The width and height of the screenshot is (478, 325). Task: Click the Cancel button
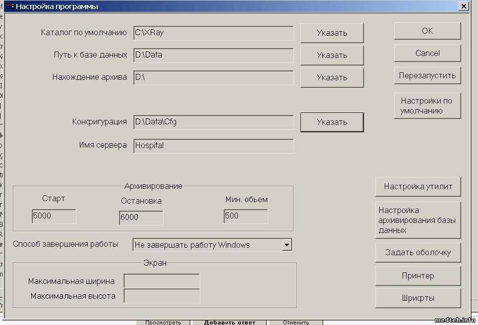point(427,54)
